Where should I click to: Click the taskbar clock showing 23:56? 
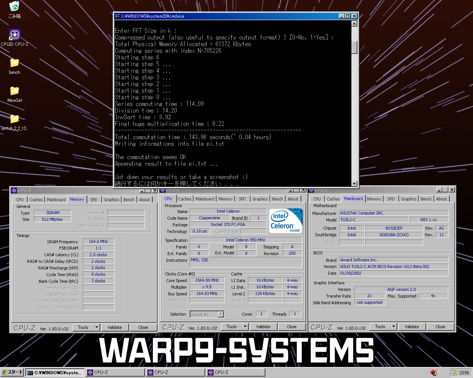point(464,373)
